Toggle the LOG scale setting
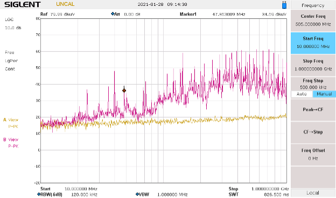 pyautogui.click(x=9, y=19)
